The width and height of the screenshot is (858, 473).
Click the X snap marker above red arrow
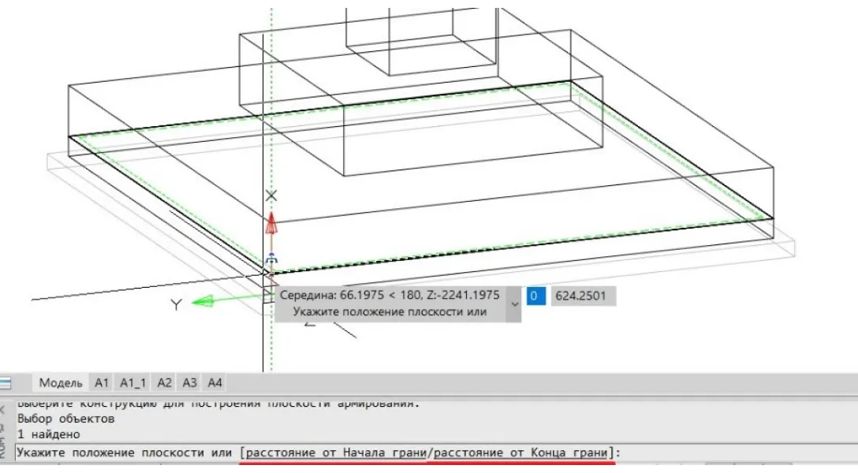tap(271, 195)
